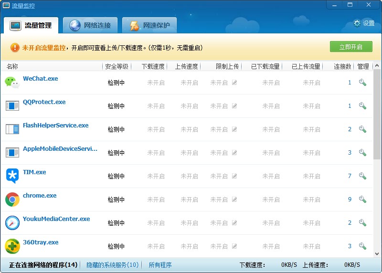Open manage wrench for QQProtect.exe

coord(362,106)
